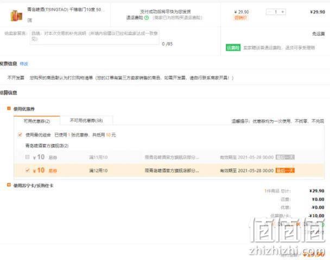Switch to 可用优惠券(2) tab
330x260 pixels.
click(x=37, y=121)
